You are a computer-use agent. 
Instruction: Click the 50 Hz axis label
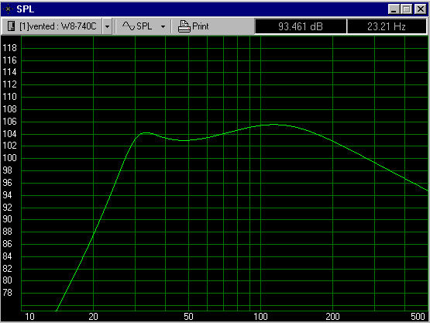coord(189,317)
